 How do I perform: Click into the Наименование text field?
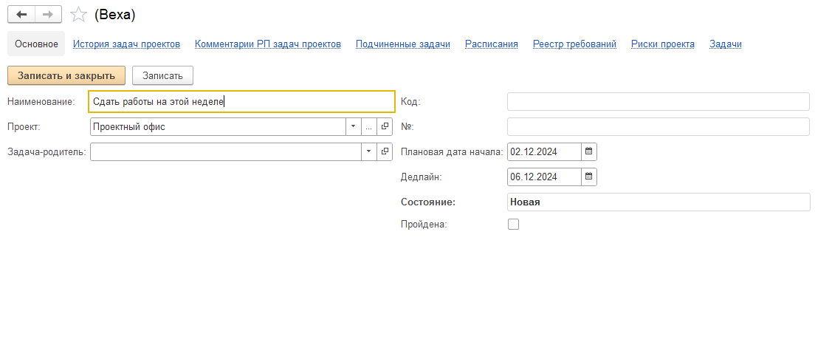point(241,102)
